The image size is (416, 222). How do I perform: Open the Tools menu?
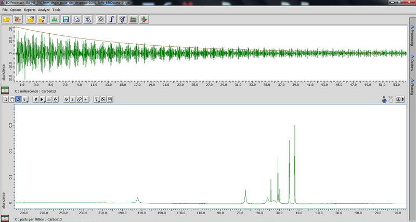[x=56, y=10]
